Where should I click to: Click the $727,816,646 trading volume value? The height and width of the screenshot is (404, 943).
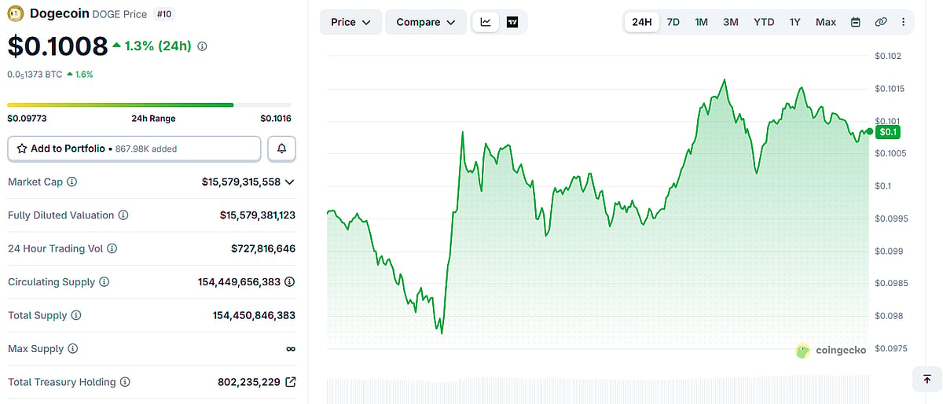tap(263, 248)
